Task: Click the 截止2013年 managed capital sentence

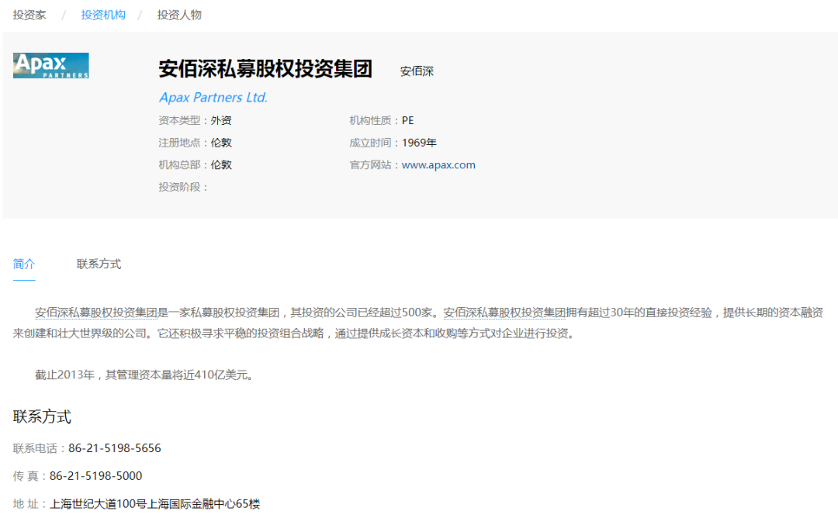Action: click(x=144, y=375)
